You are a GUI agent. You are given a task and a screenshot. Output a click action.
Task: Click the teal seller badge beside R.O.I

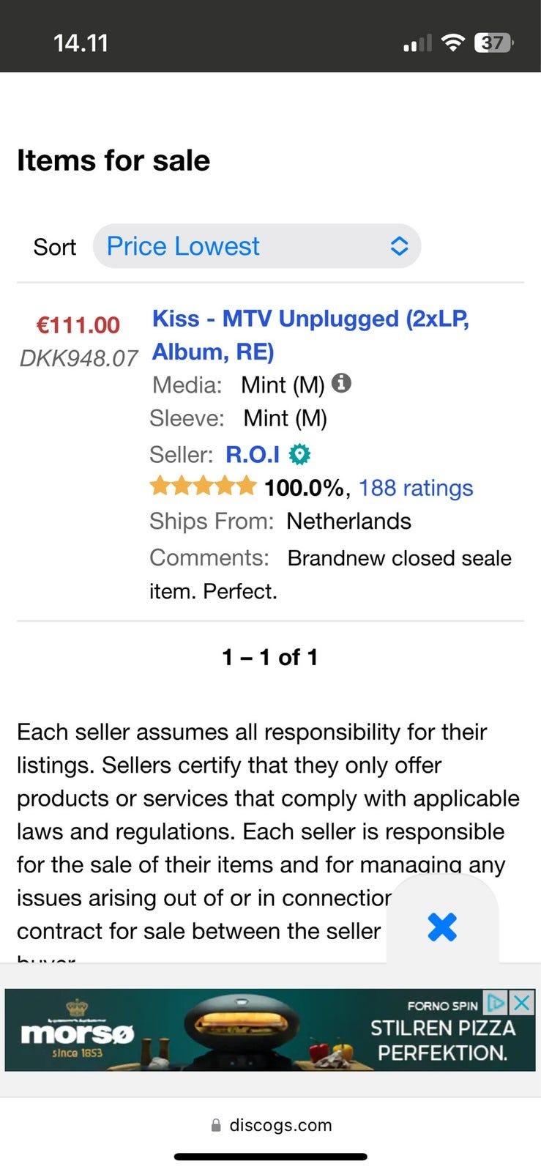point(299,455)
